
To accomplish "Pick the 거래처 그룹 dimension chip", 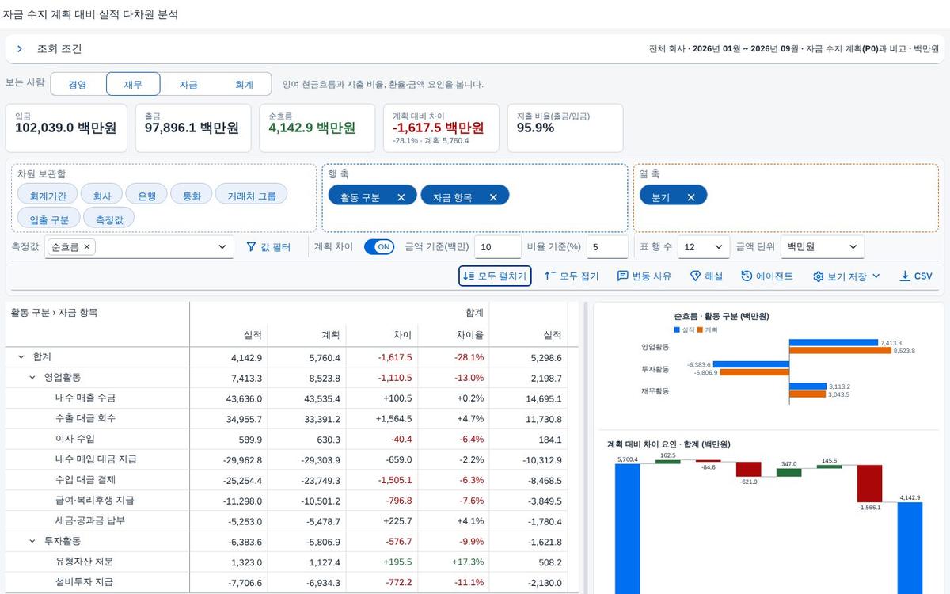I will [252, 196].
